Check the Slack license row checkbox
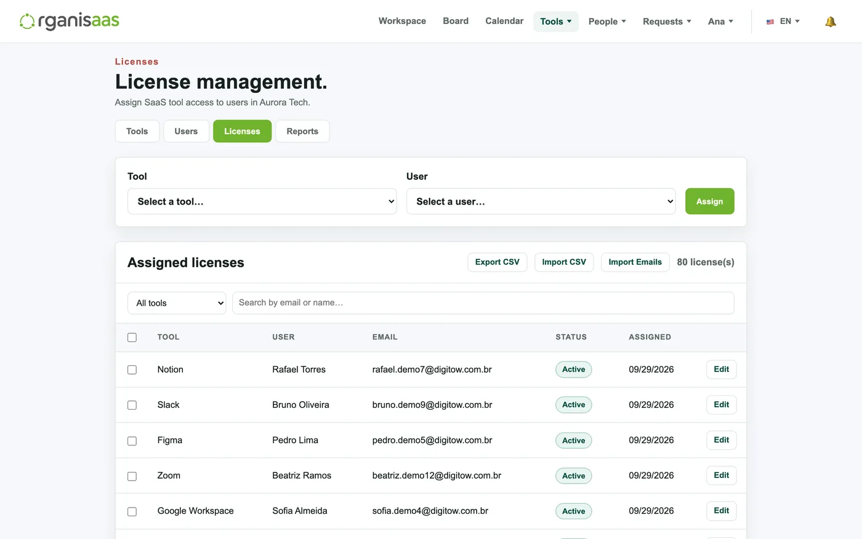Screen dimensions: 862x539 click(132, 405)
